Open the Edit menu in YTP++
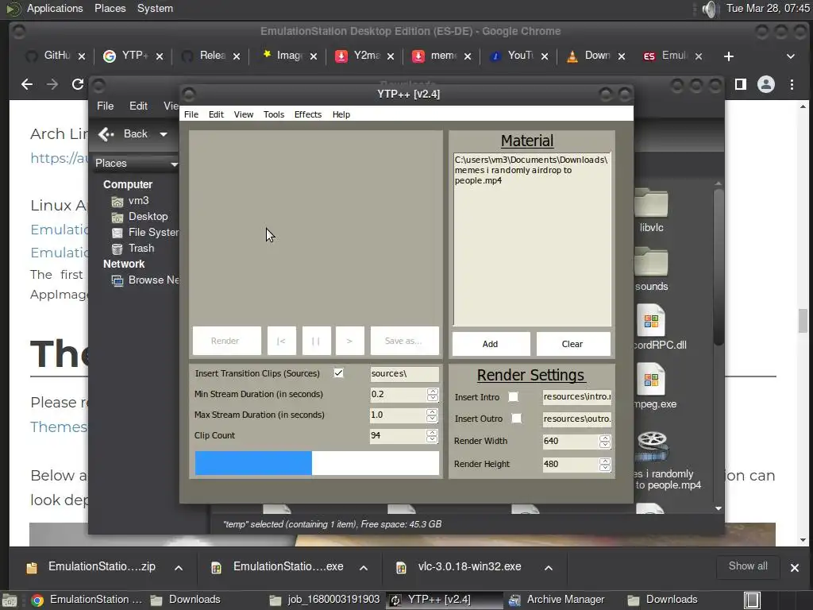813x610 pixels. click(x=216, y=114)
